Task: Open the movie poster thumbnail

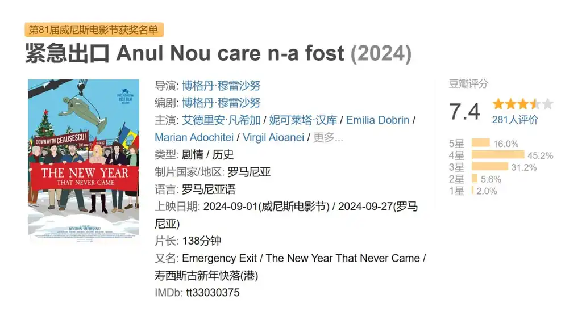Action: 84,159
